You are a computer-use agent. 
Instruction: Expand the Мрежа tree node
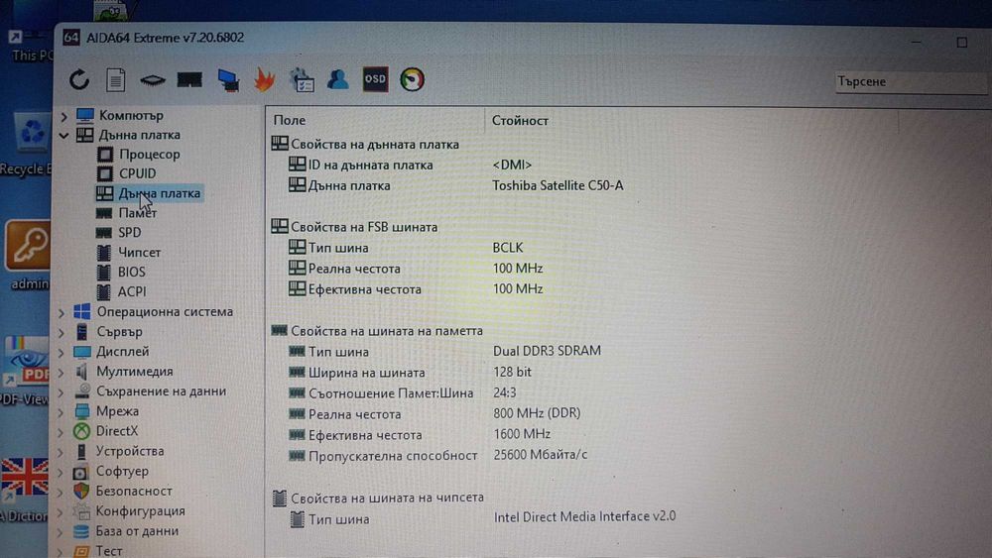click(62, 412)
